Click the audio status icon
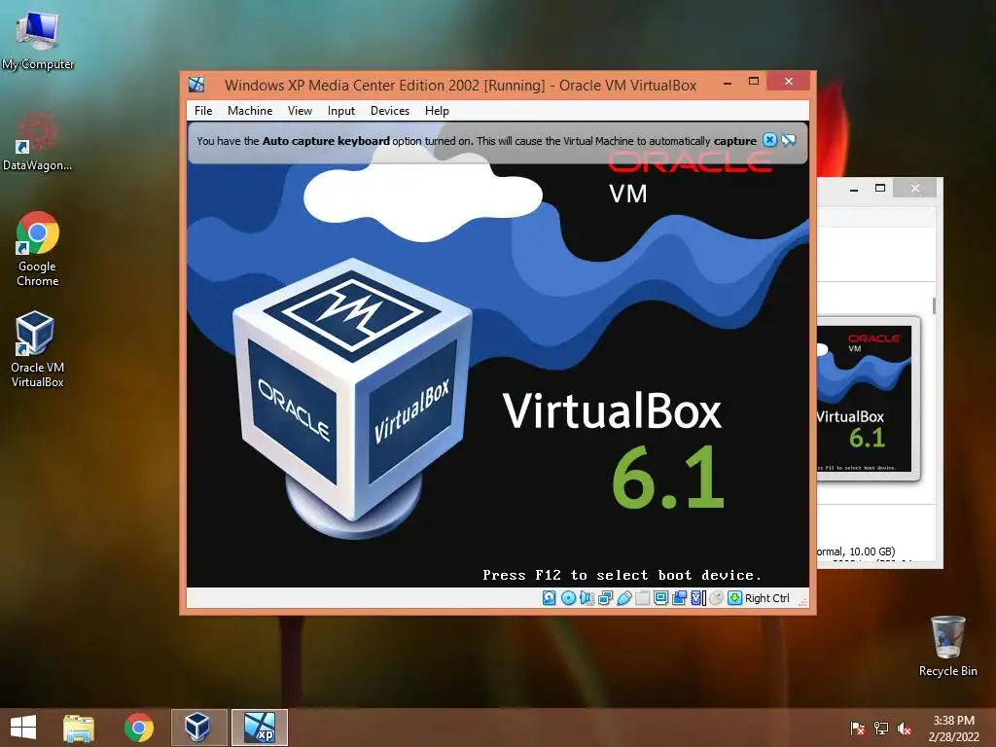The width and height of the screenshot is (996, 747). pyautogui.click(x=587, y=598)
